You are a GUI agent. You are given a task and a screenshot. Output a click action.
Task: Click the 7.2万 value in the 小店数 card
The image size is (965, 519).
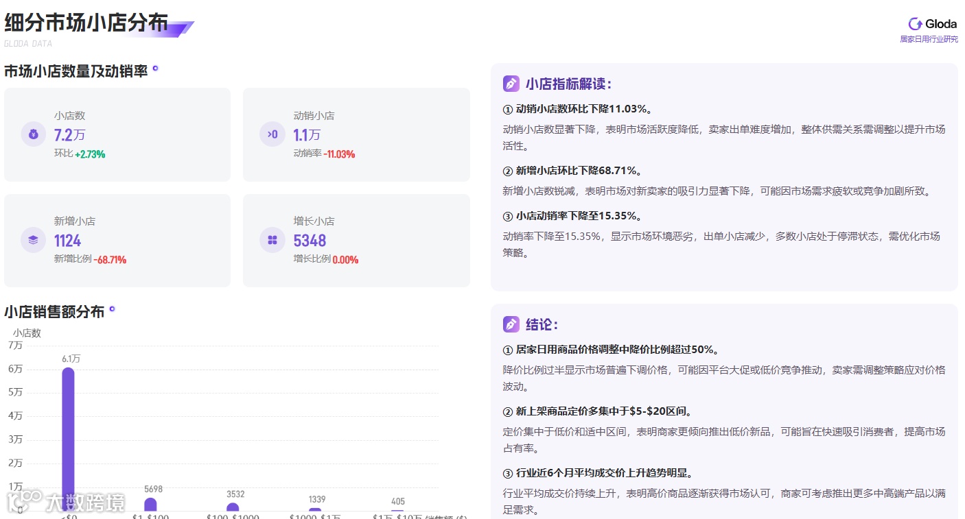[x=70, y=134]
